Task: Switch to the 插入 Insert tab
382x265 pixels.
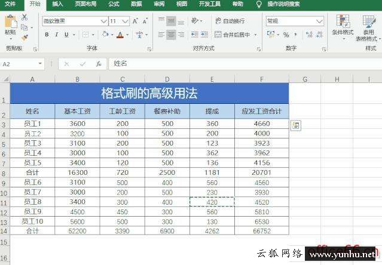Action: click(x=57, y=4)
